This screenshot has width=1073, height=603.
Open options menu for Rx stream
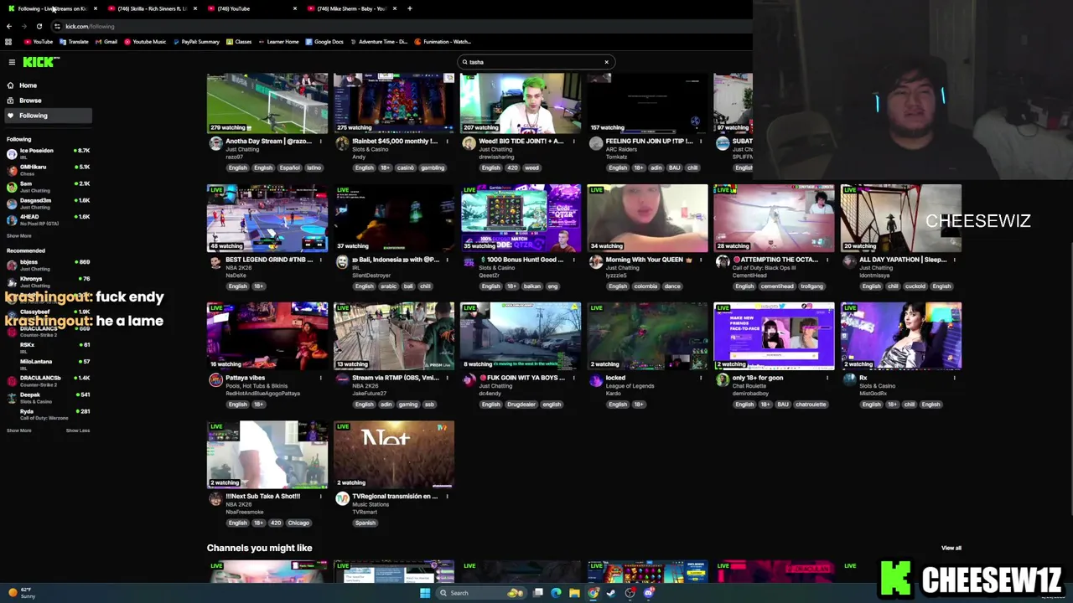click(x=954, y=378)
